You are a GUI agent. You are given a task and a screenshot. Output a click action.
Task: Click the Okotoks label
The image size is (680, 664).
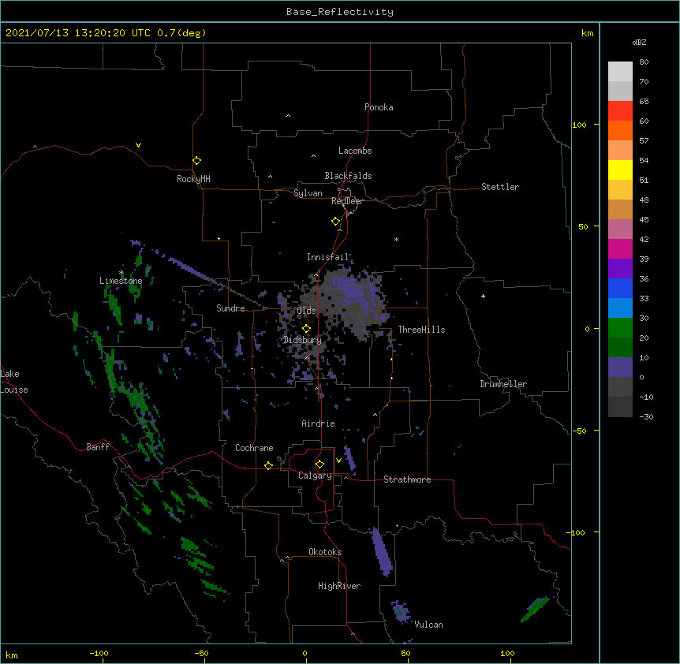point(325,552)
